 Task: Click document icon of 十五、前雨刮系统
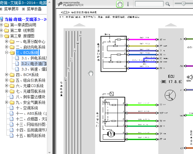(12, 136)
